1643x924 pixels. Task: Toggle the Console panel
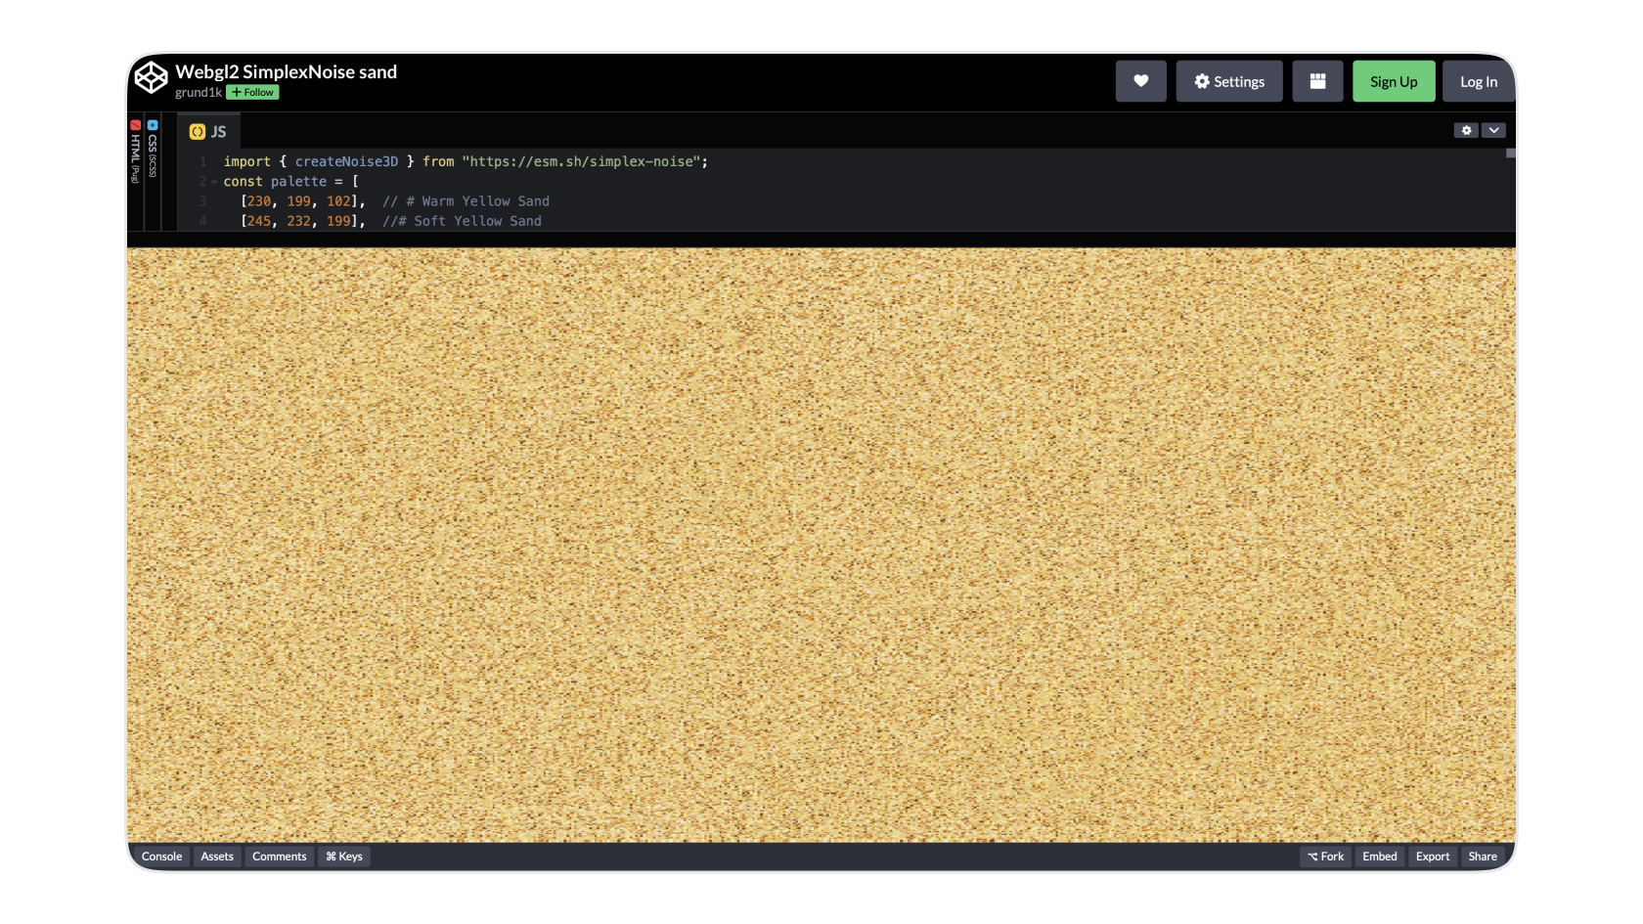point(161,857)
